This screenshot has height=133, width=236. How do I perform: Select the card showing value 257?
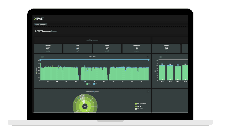pos(48,49)
